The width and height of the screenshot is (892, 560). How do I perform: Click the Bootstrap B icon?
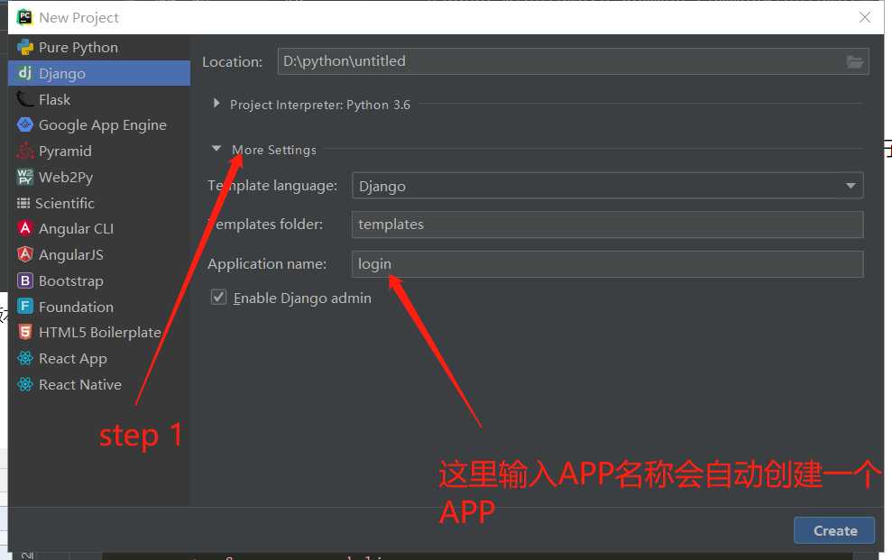click(x=25, y=280)
